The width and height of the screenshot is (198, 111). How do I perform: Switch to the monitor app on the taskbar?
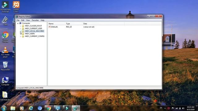point(58,108)
